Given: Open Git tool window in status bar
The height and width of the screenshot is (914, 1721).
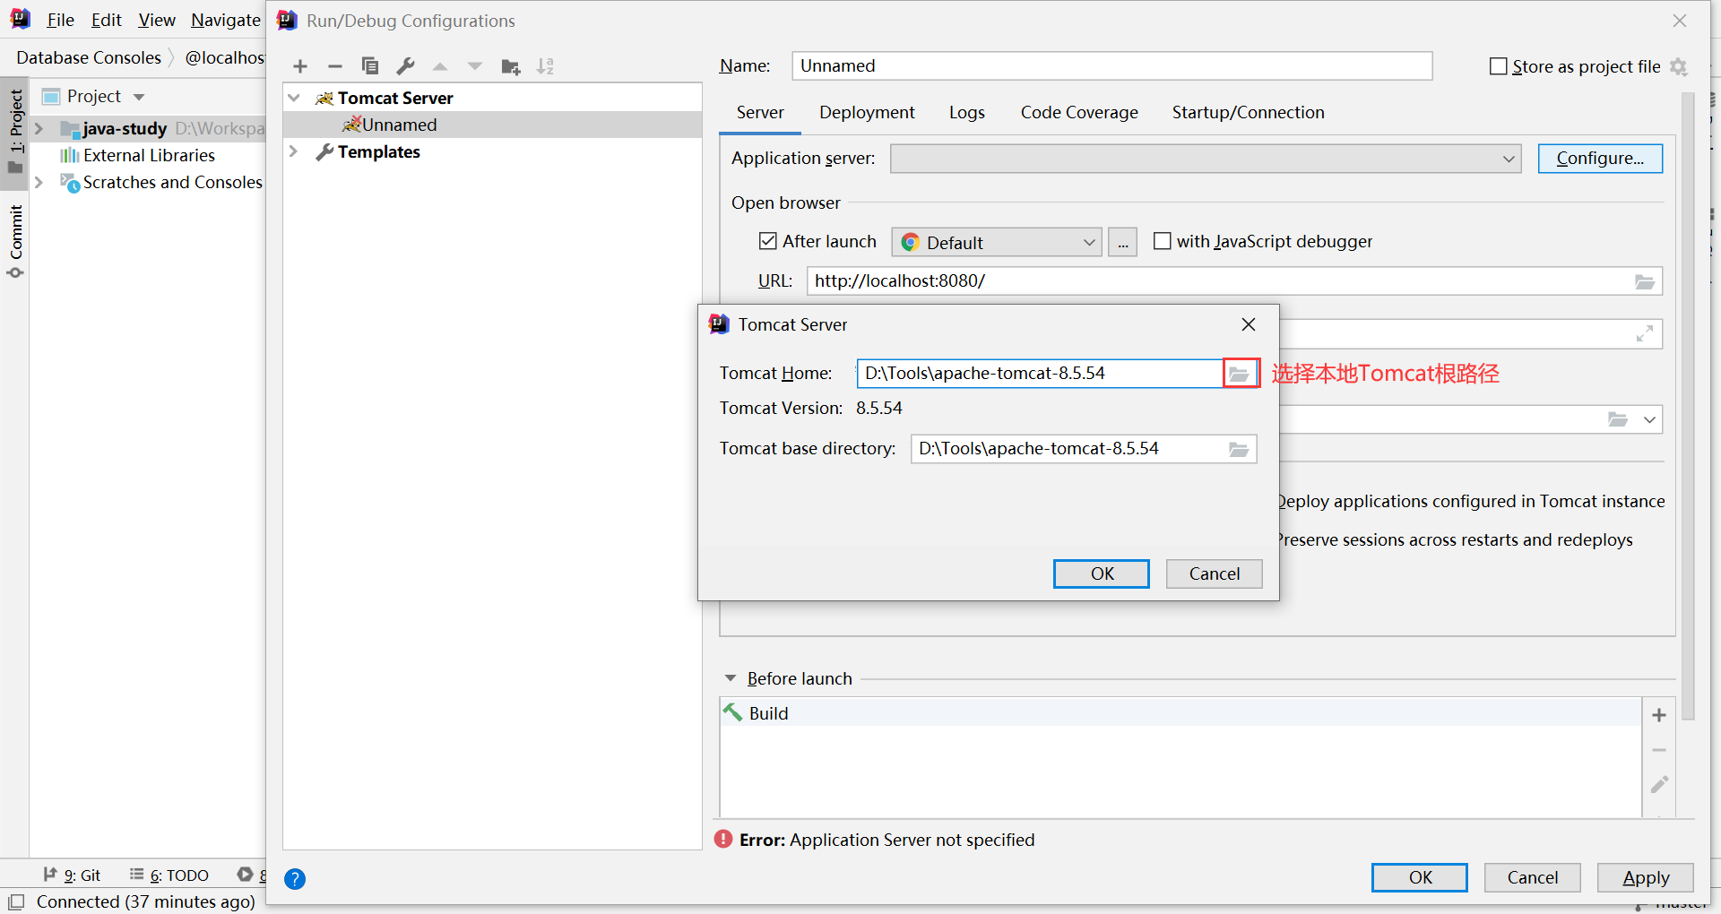Looking at the screenshot, I should click(x=73, y=875).
